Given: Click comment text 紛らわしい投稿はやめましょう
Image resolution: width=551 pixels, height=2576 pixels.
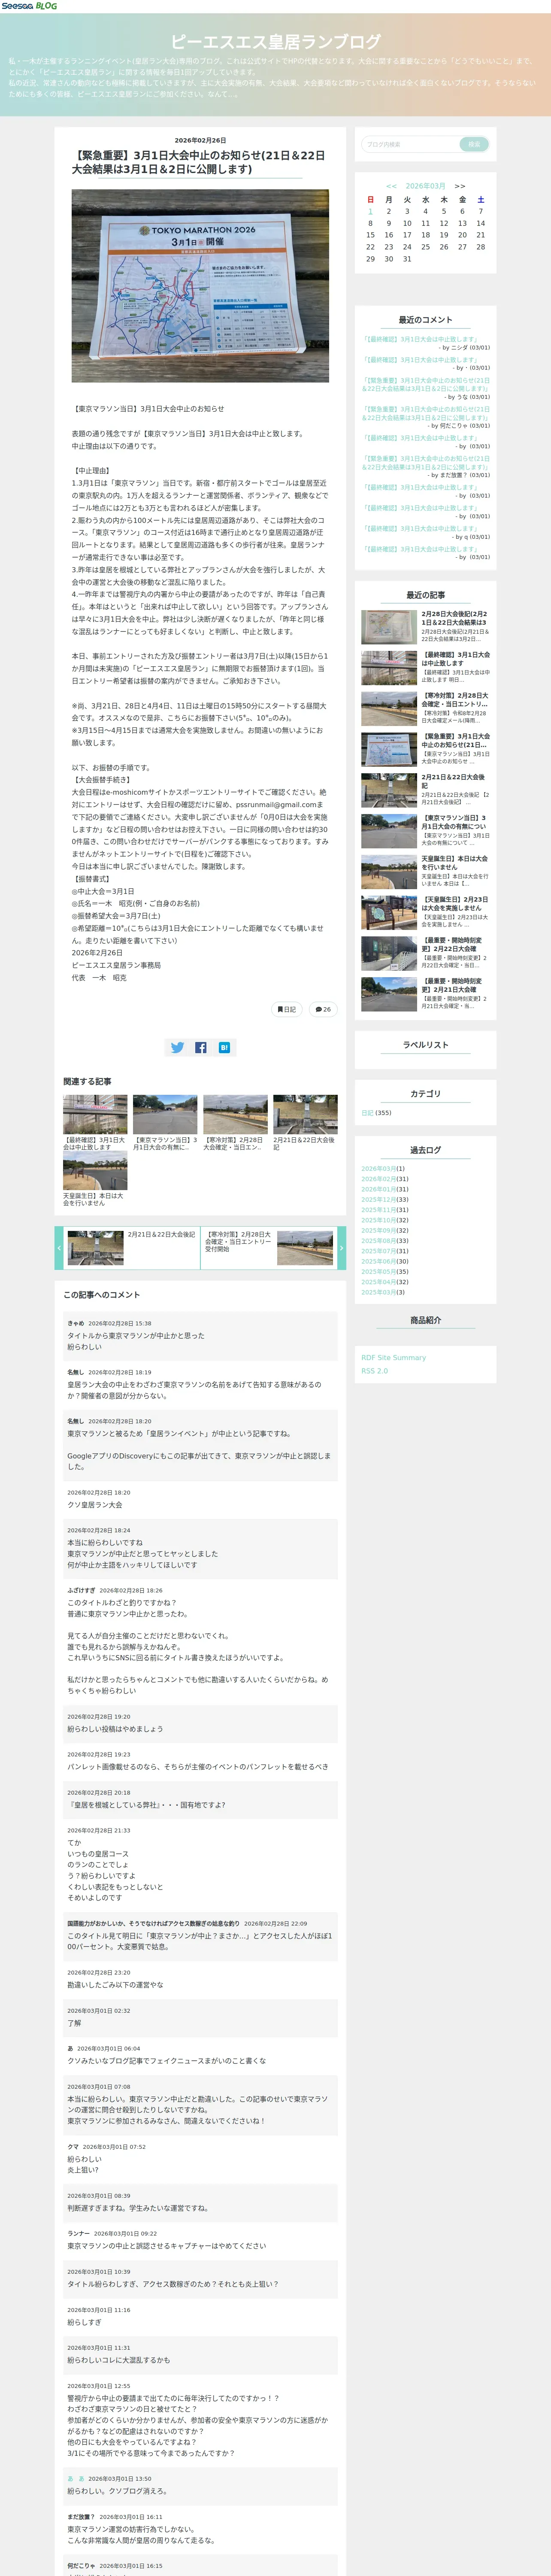Looking at the screenshot, I should point(115,1729).
